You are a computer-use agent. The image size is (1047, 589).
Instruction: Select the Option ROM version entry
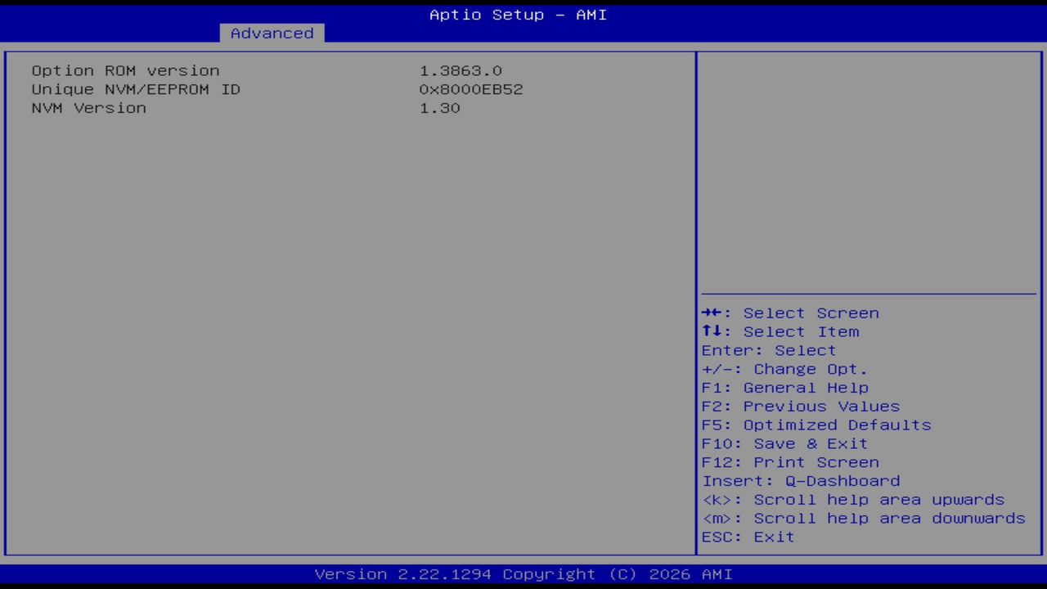[x=125, y=70]
